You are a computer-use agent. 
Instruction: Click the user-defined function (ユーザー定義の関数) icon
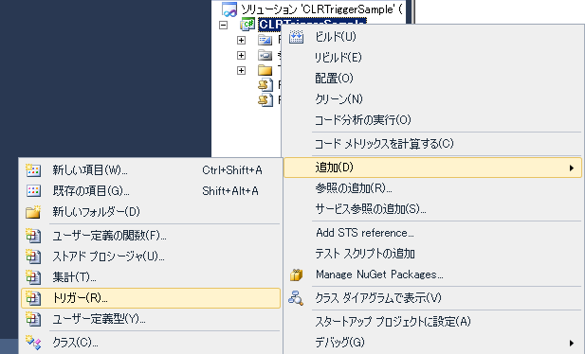(33, 236)
